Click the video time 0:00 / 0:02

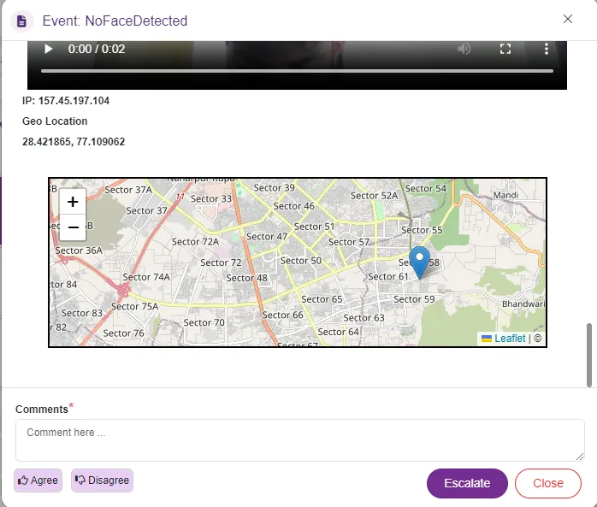click(97, 49)
